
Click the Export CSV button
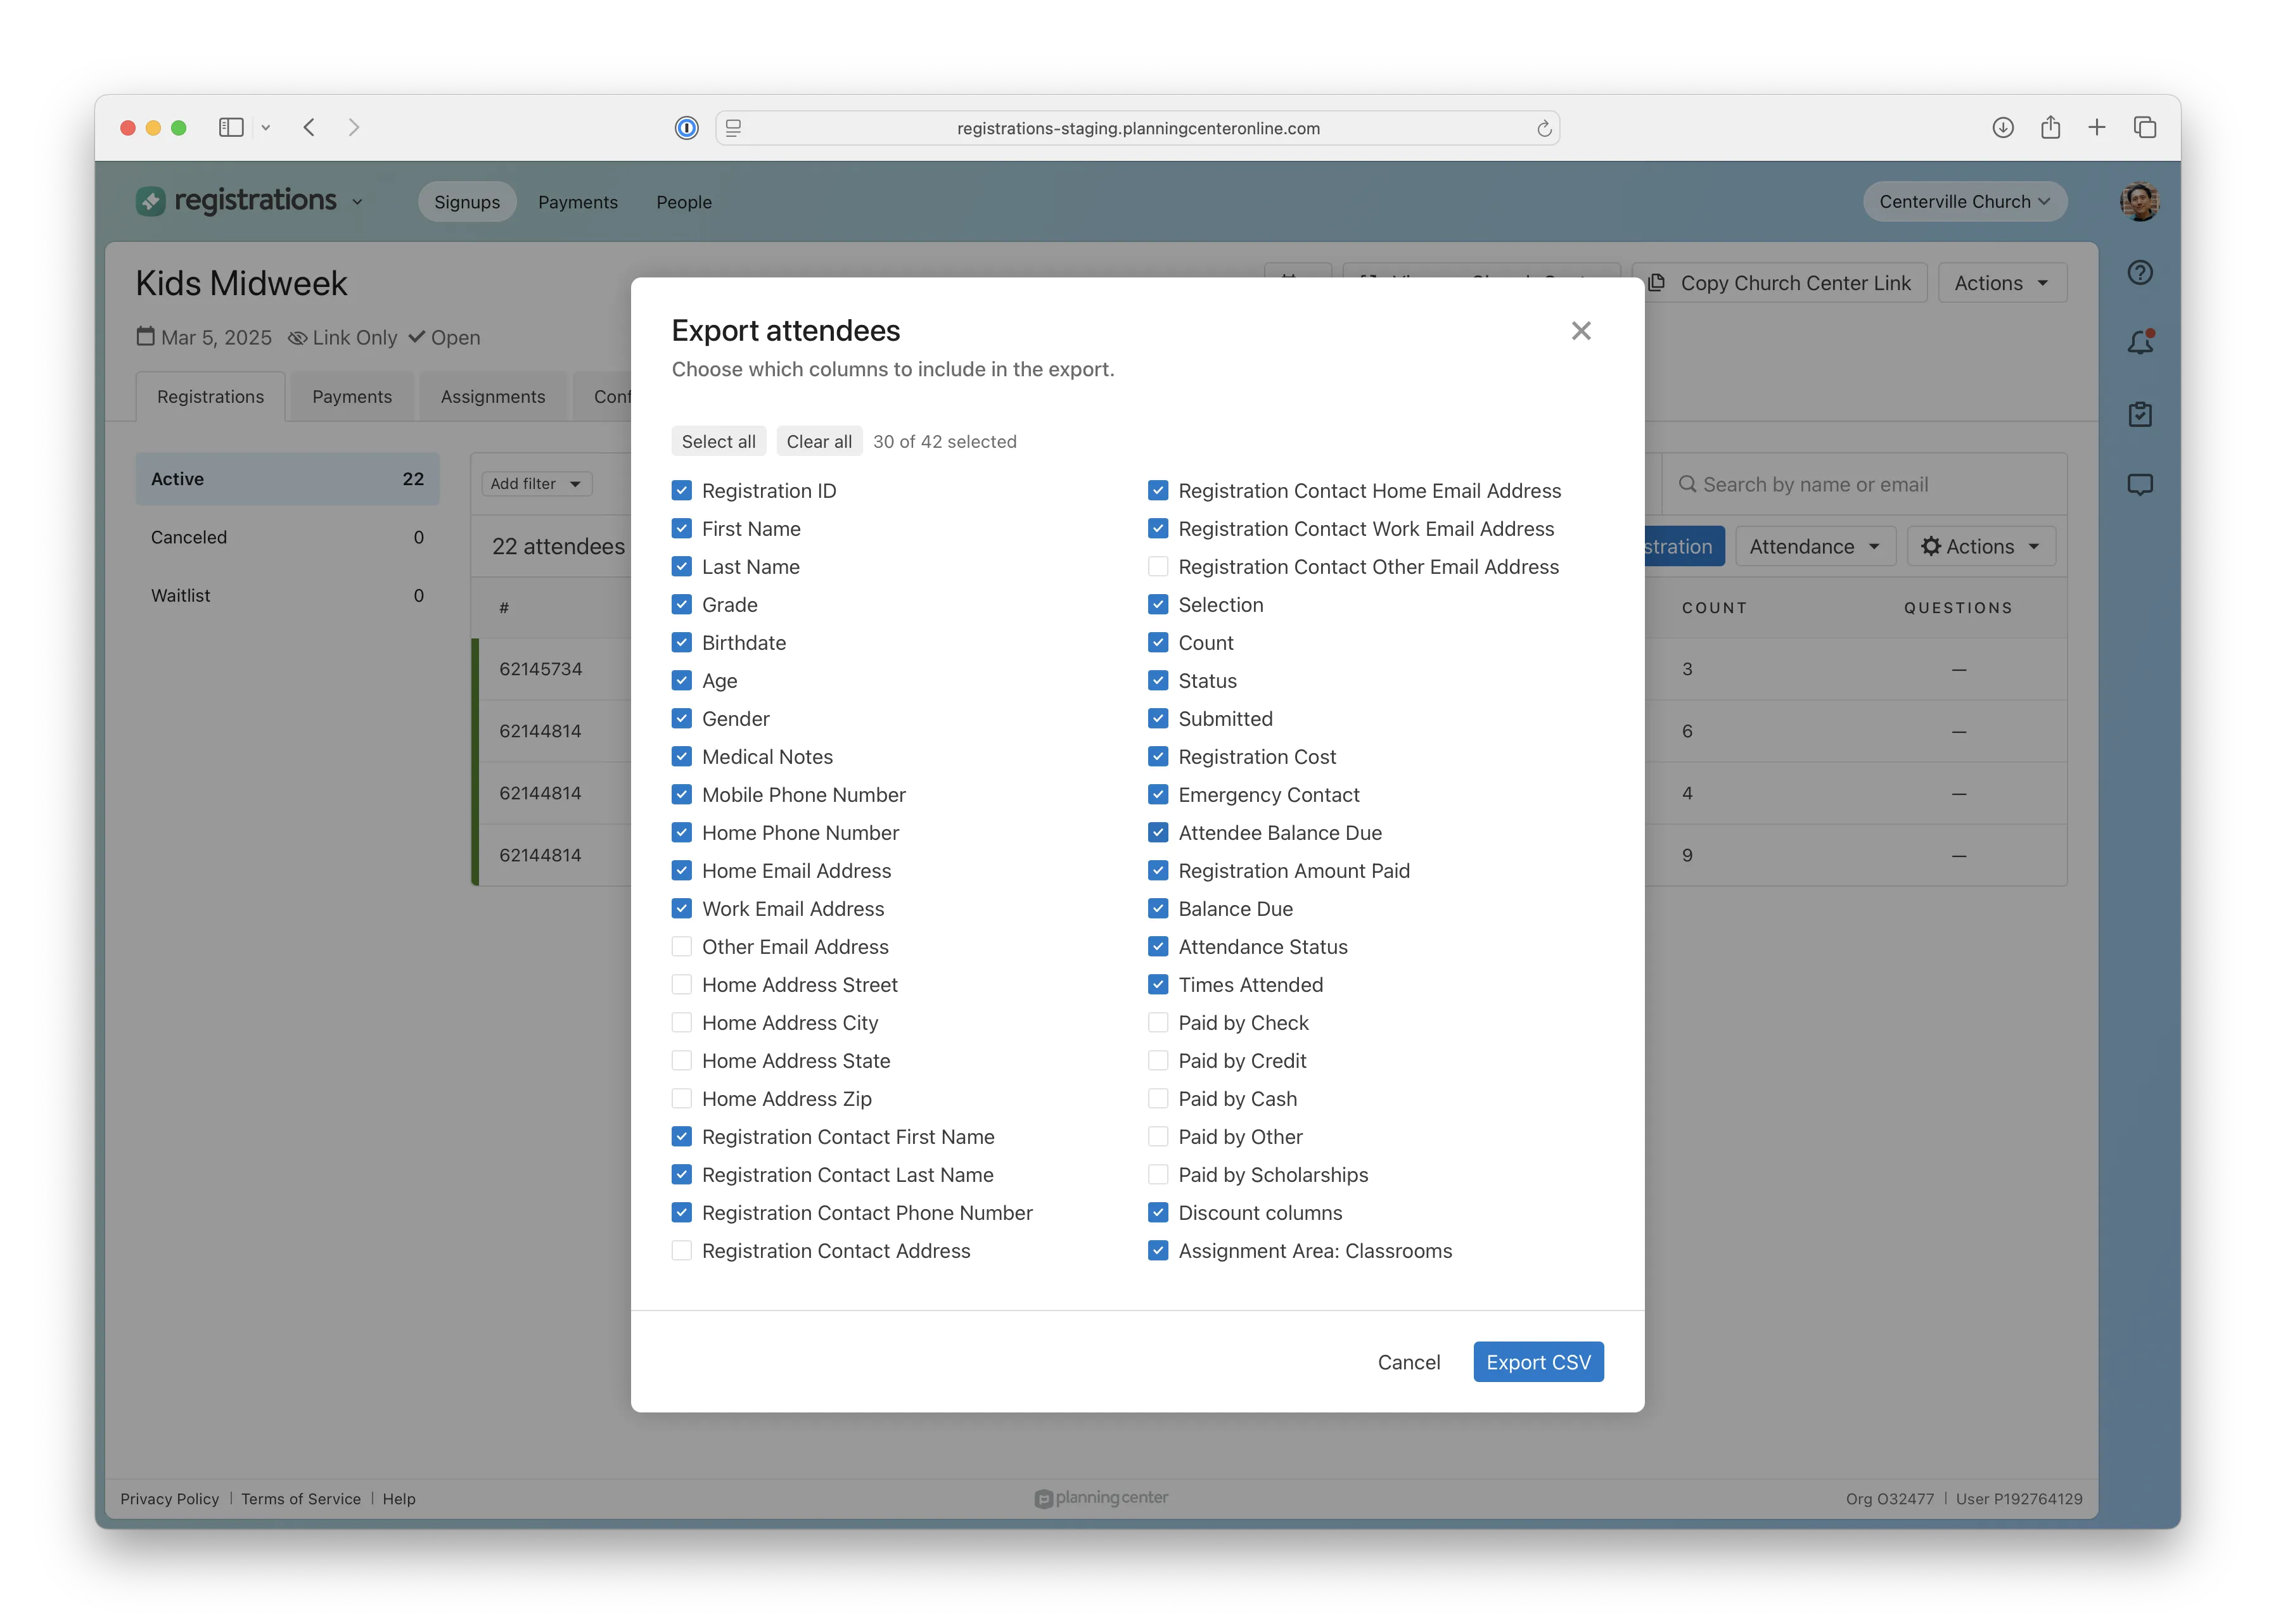[x=1538, y=1362]
